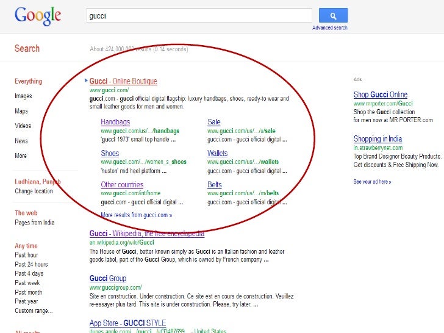Filter results to Past week

tap(27, 282)
